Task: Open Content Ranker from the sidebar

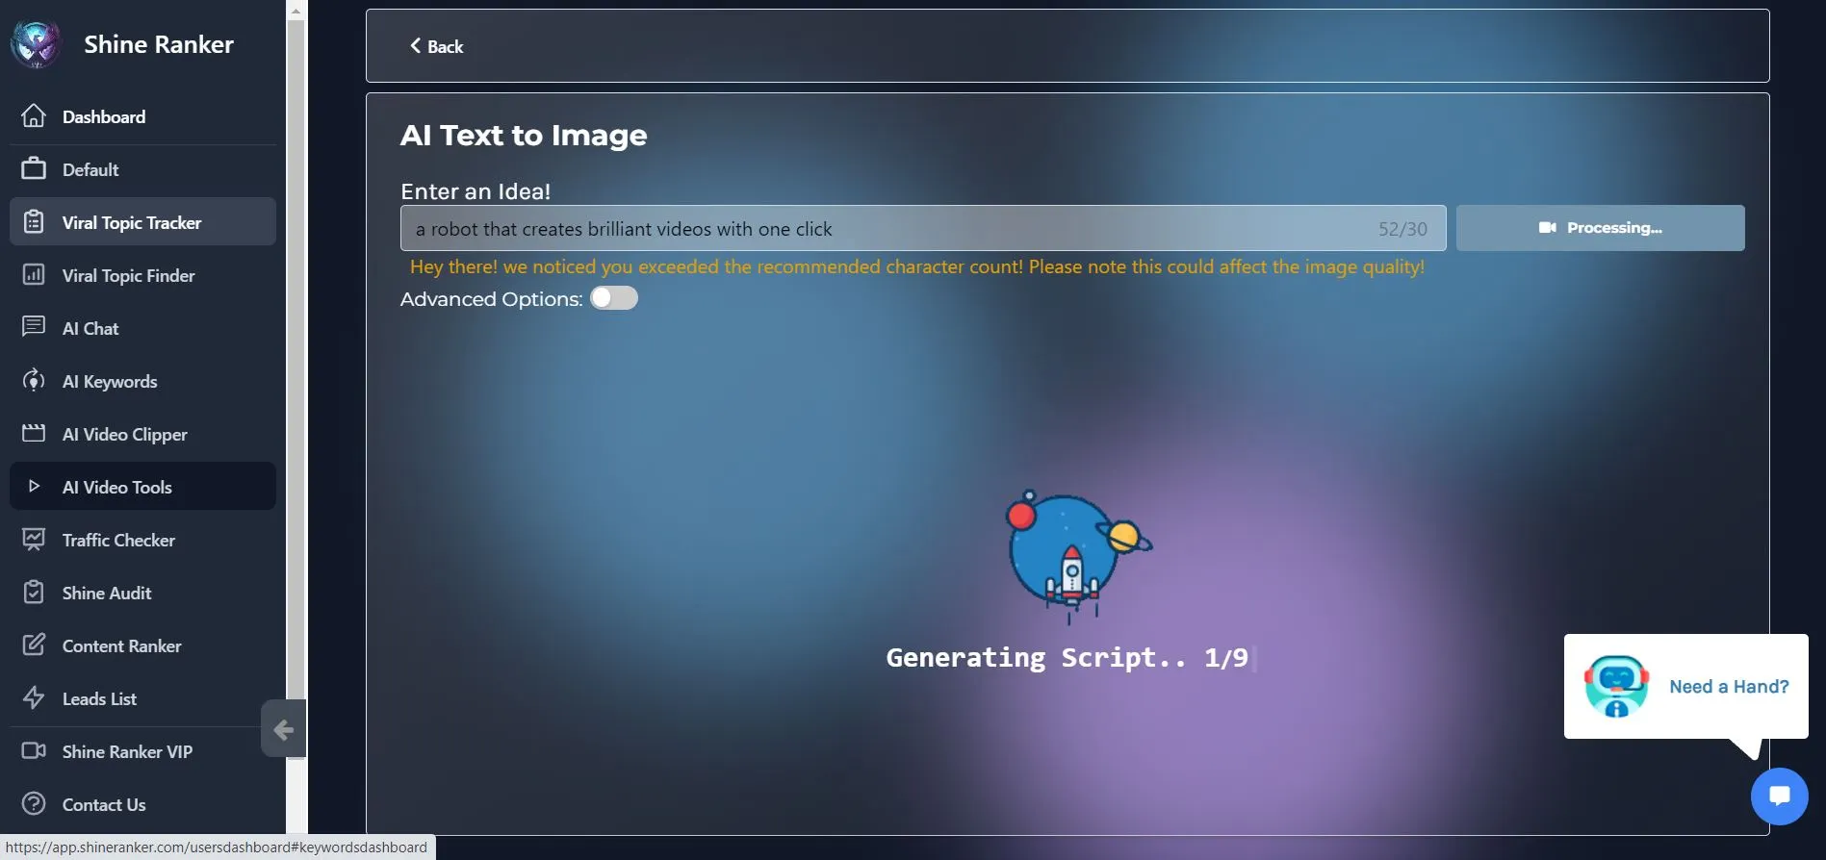Action: [x=142, y=645]
